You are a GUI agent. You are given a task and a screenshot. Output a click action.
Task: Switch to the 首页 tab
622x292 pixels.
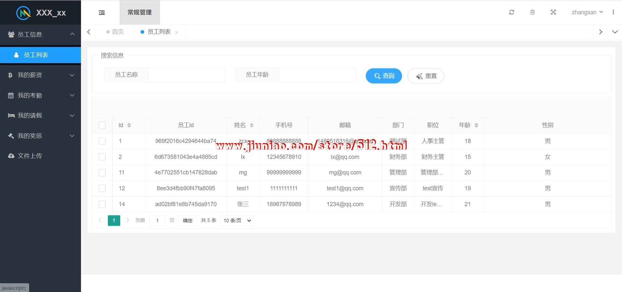pyautogui.click(x=115, y=32)
